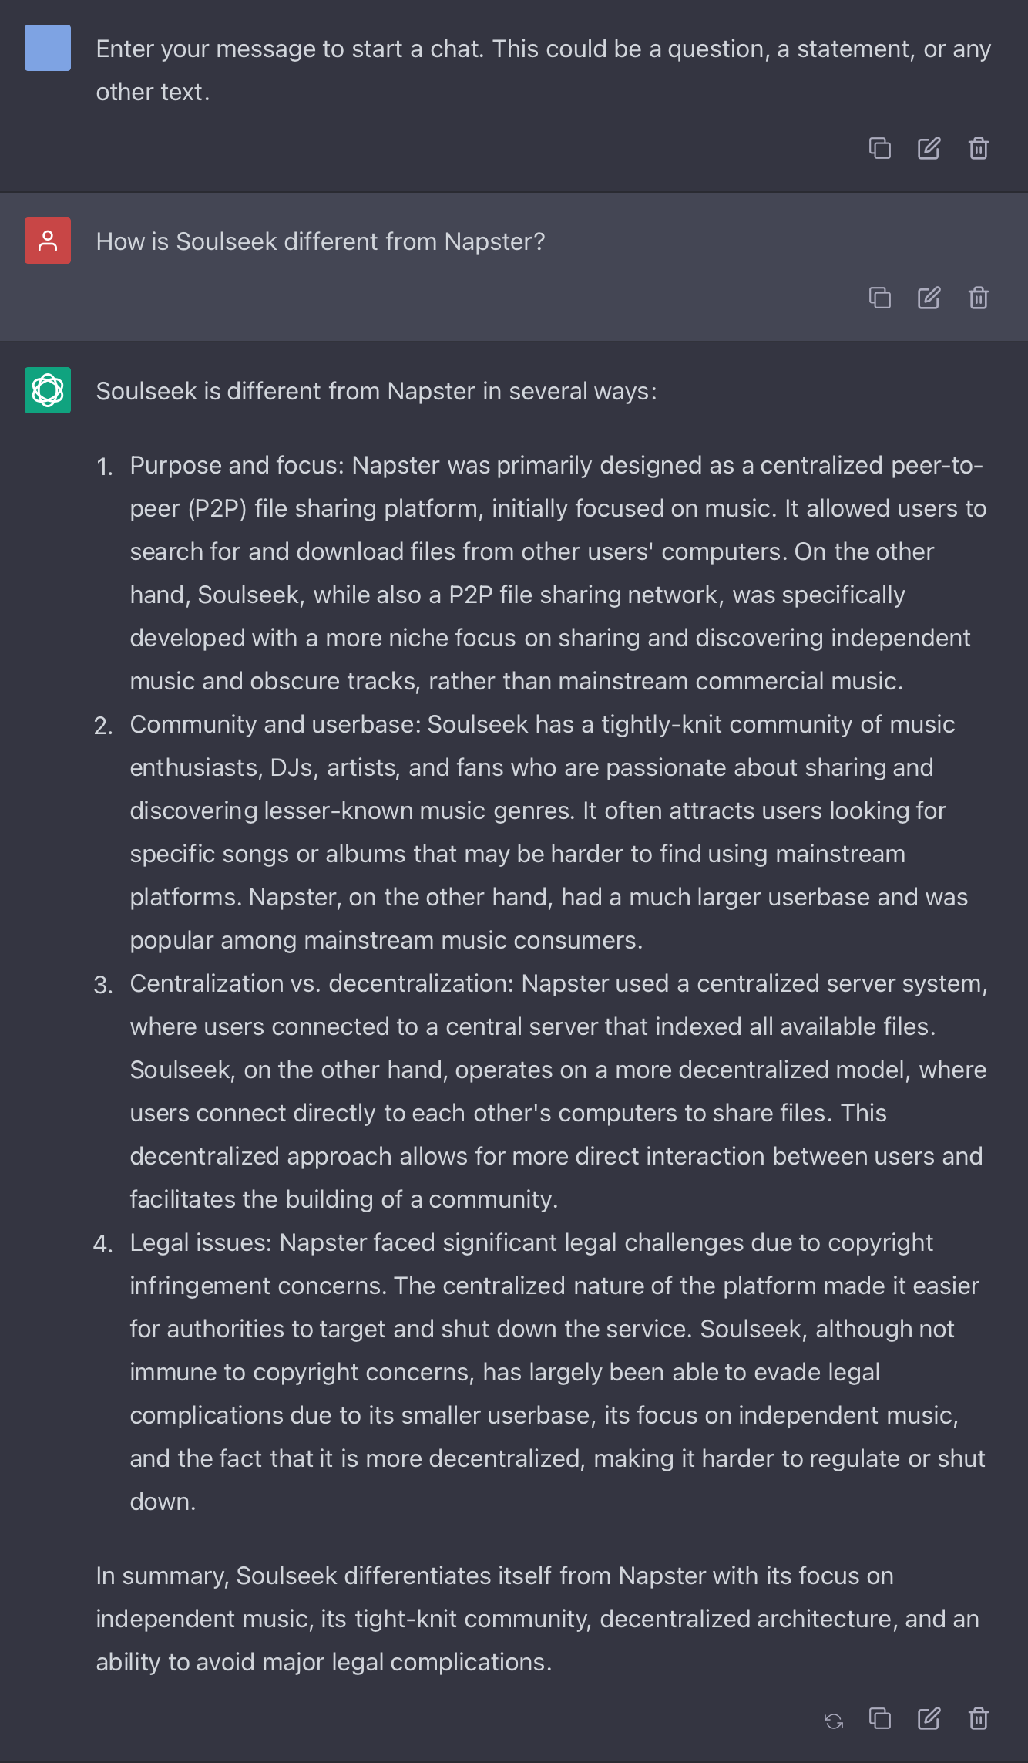Edit the assistant's response
Screen dimensions: 1028x1763
coord(929,1719)
